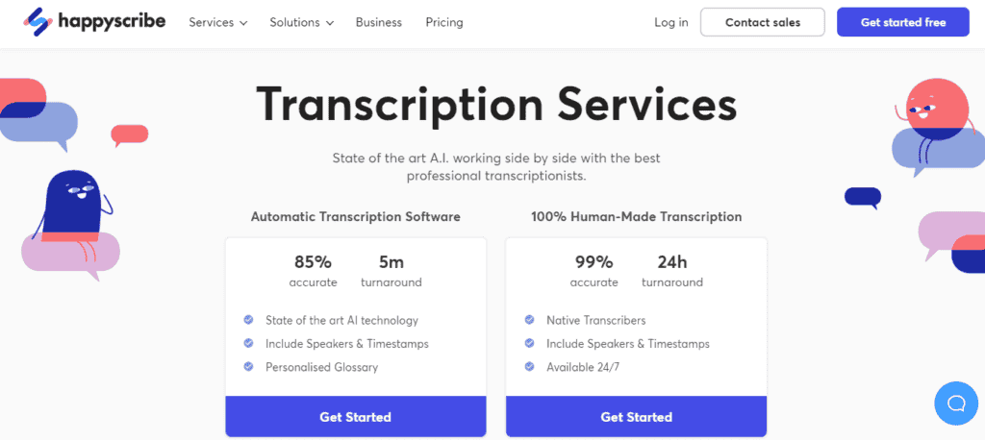The height and width of the screenshot is (440, 985).
Task: Click the small red speech bubble icon
Action: pyautogui.click(x=129, y=134)
